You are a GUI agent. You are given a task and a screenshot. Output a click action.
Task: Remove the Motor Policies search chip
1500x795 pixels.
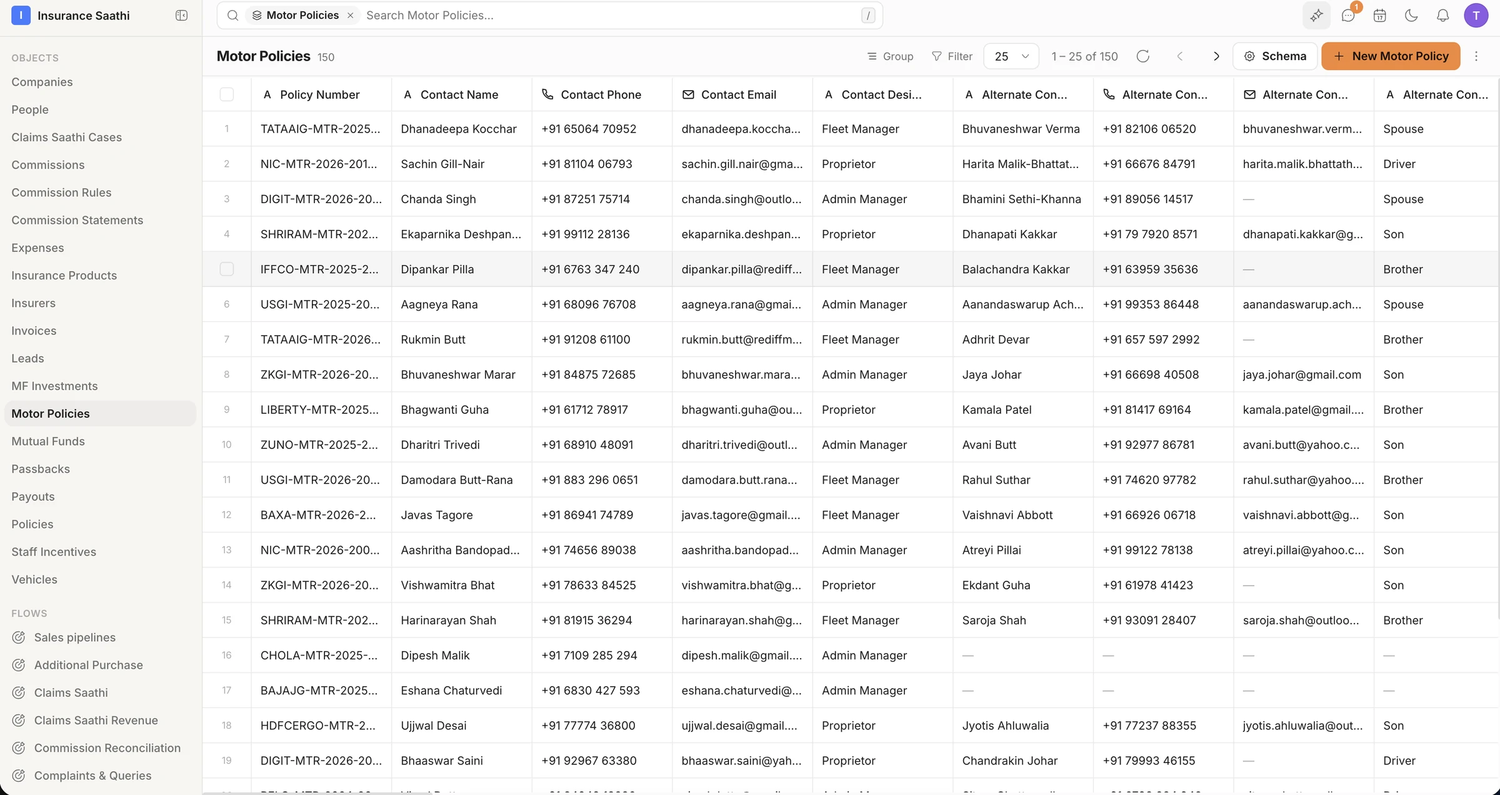pyautogui.click(x=350, y=15)
